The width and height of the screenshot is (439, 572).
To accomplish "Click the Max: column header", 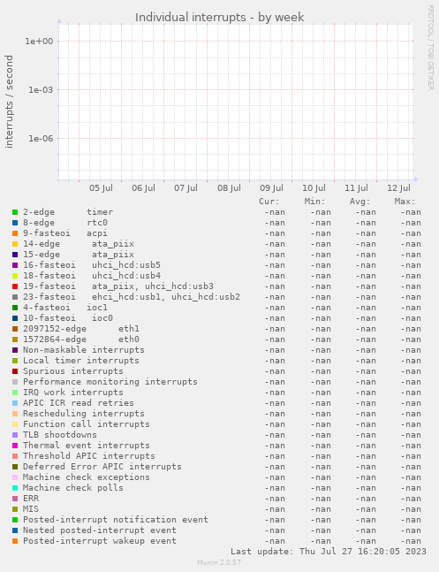I will click(405, 202).
